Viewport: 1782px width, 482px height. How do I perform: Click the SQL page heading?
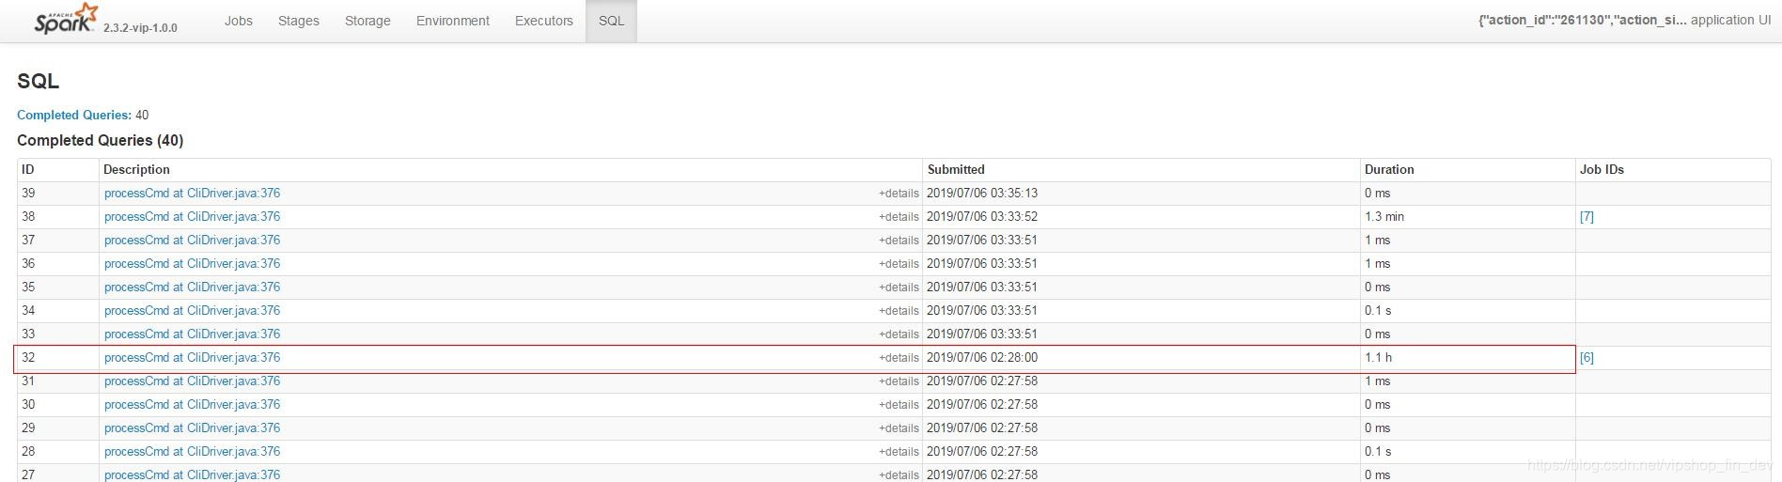39,82
